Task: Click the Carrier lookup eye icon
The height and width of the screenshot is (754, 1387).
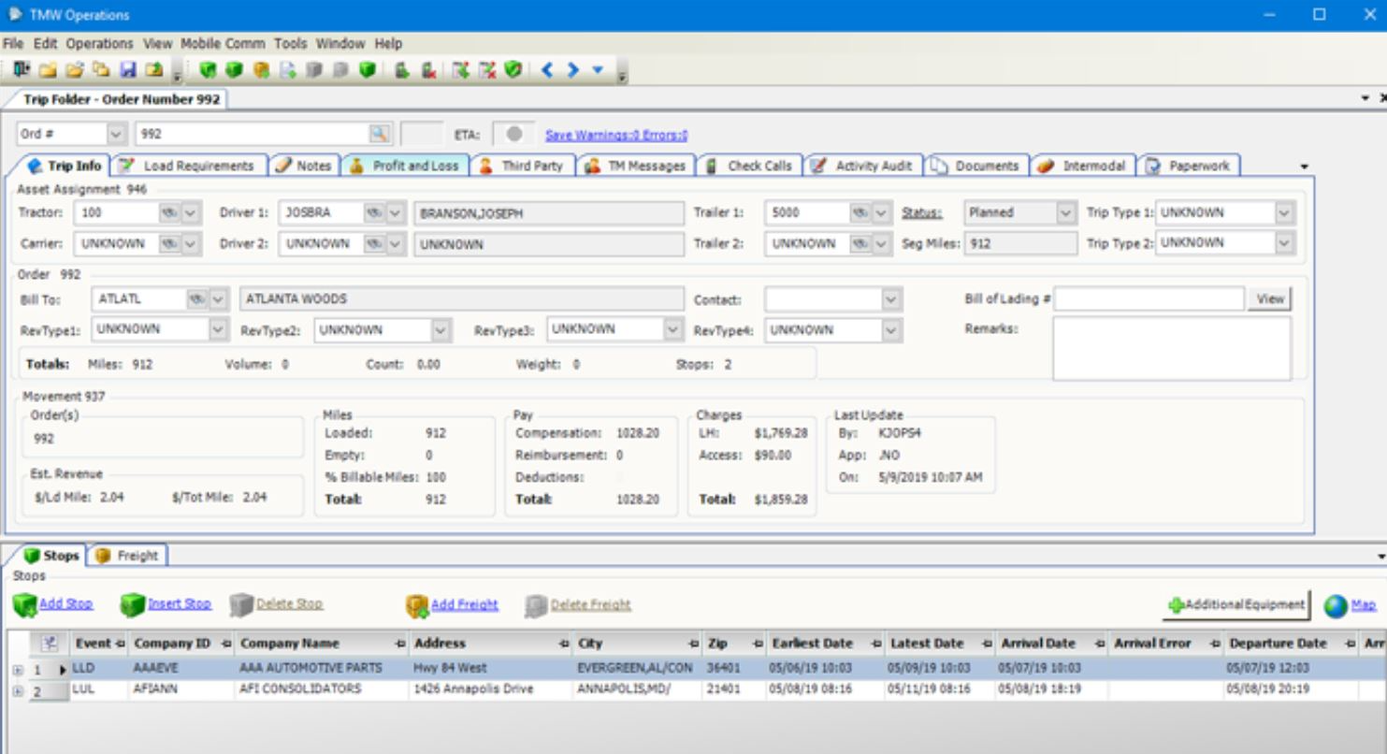Action: point(169,243)
